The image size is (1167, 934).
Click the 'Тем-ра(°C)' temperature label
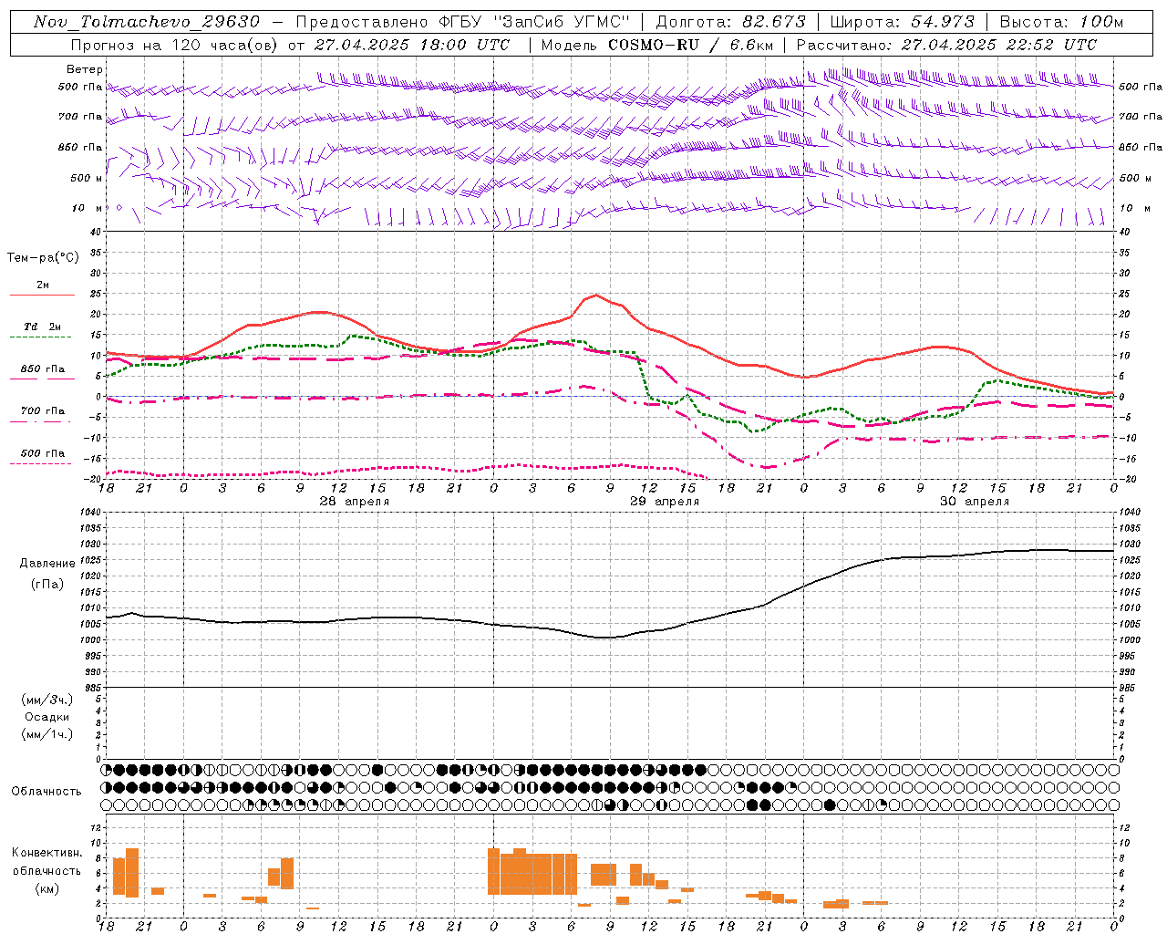(x=43, y=258)
